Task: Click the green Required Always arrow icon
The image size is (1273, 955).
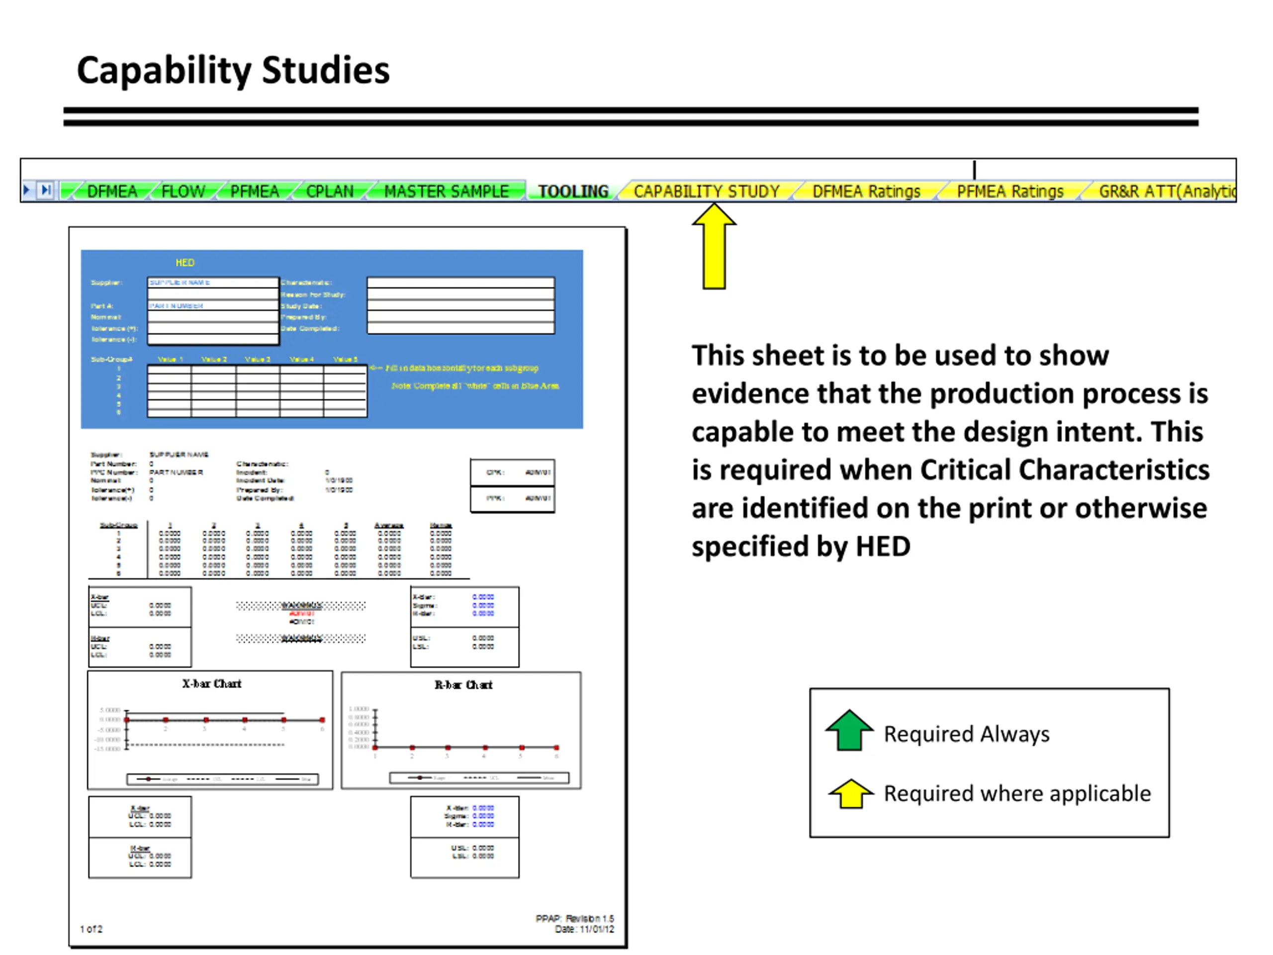Action: 849,730
